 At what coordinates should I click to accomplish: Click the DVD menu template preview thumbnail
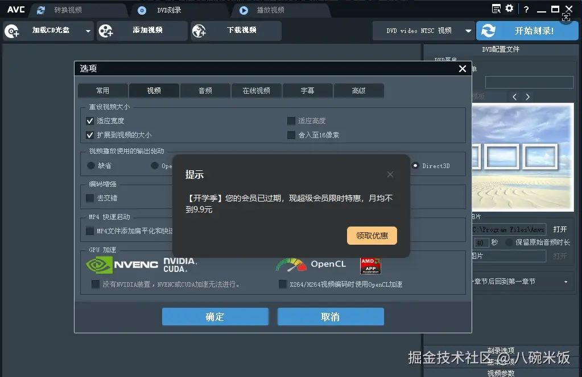(523, 157)
